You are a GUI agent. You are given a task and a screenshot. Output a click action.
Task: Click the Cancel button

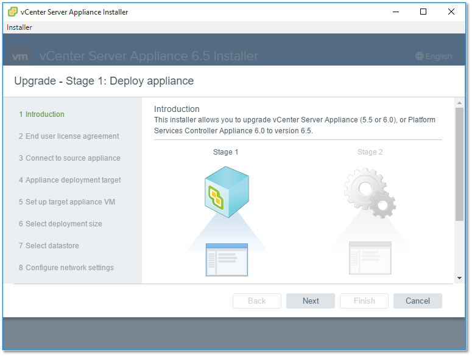click(418, 301)
